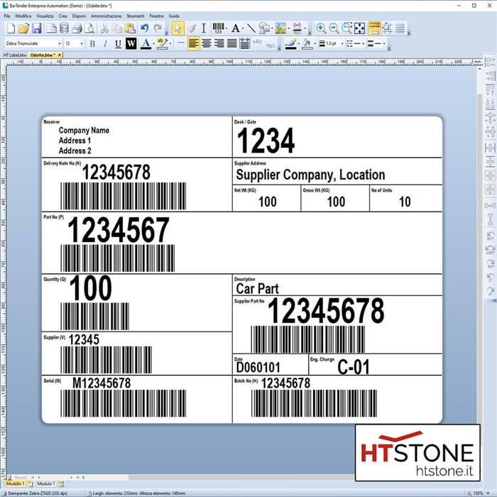Redo the last undone action

tap(158, 28)
